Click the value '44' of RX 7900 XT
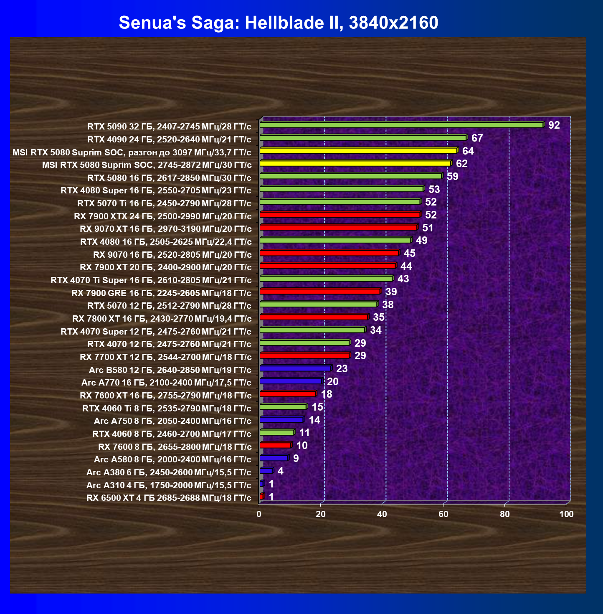Screen dimensions: 603x614 406,266
